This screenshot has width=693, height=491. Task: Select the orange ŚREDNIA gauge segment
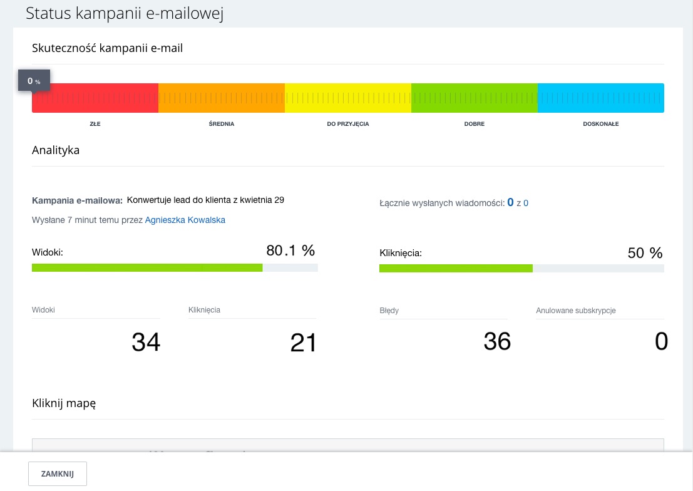(222, 98)
